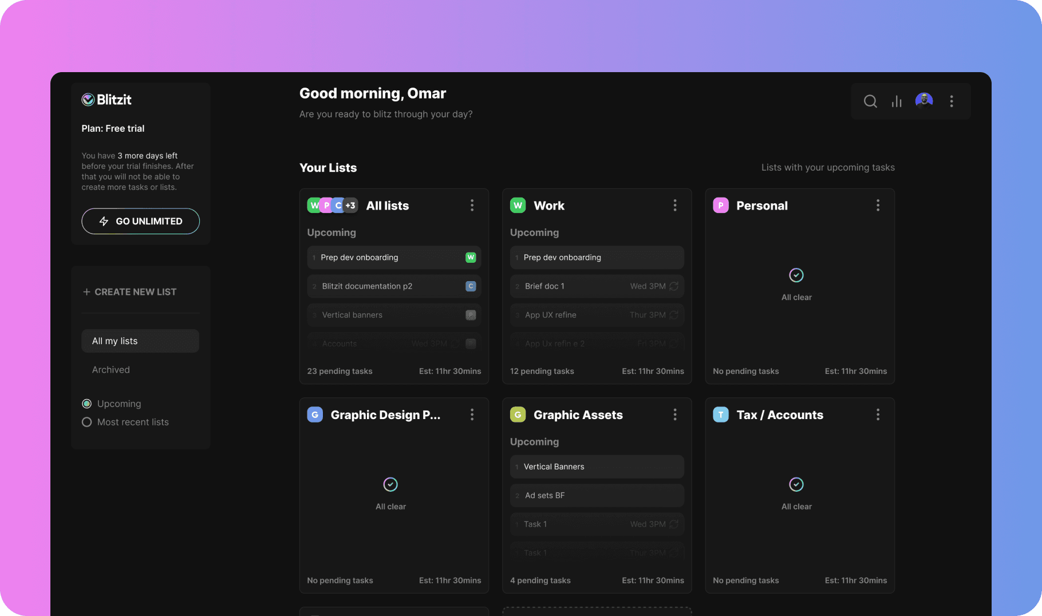This screenshot has width=1042, height=616.
Task: Open the Brief doc 1 task
Action: tap(597, 286)
